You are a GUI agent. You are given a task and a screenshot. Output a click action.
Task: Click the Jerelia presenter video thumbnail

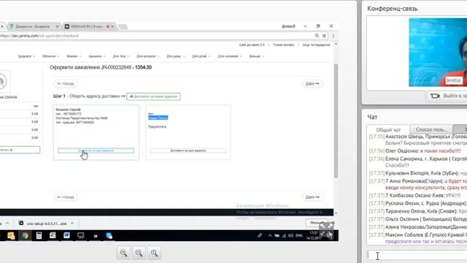tap(438, 53)
